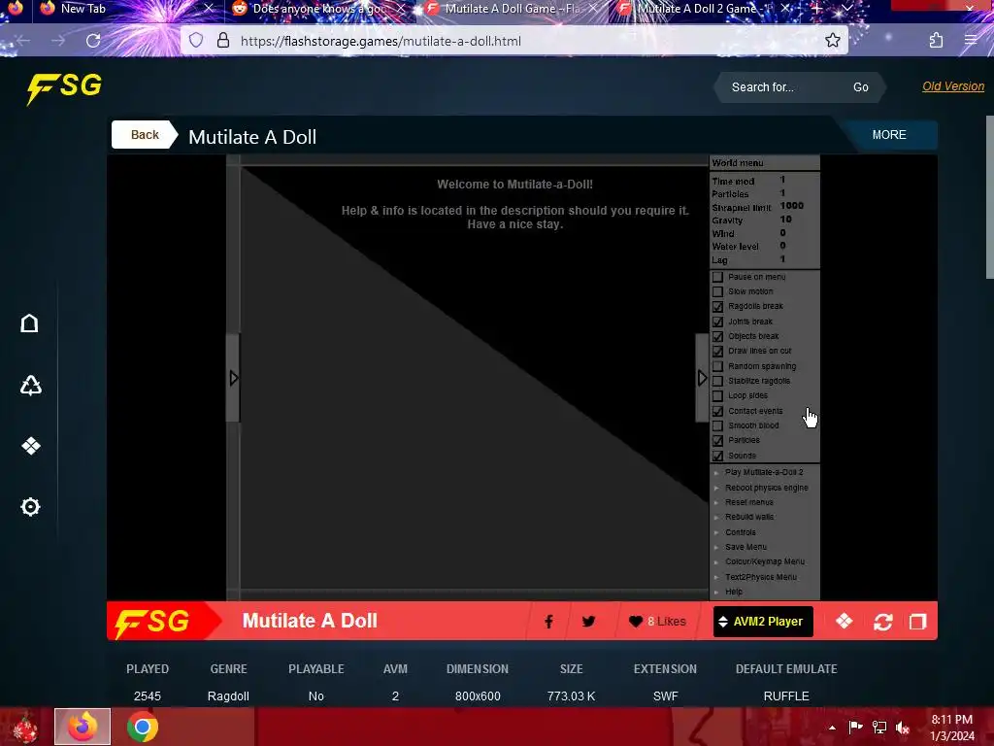Open the AVM2 Player dropdown
This screenshot has width=994, height=746.
(763, 622)
